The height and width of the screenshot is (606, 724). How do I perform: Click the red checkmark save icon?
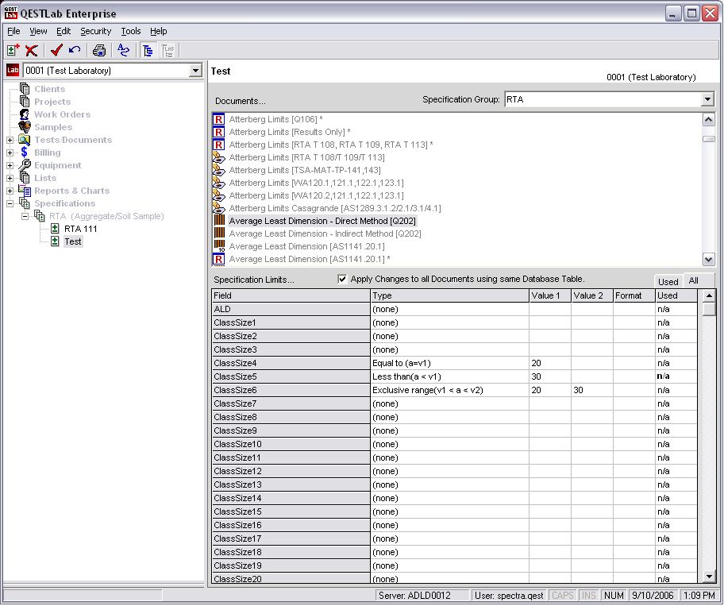pos(56,51)
